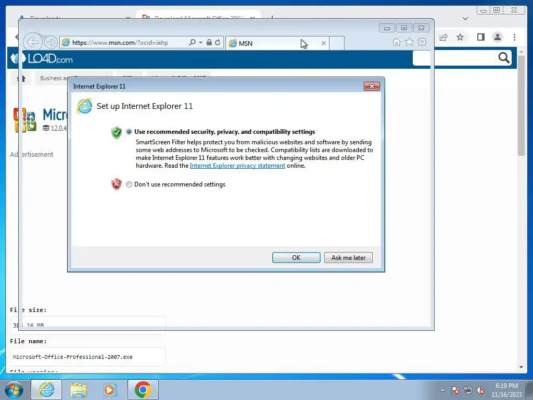Open the IE address bar dropdown arrow

coord(200,42)
